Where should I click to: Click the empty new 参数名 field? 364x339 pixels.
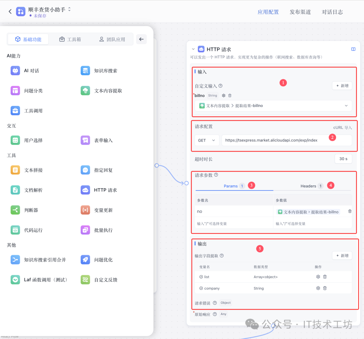[x=234, y=223]
